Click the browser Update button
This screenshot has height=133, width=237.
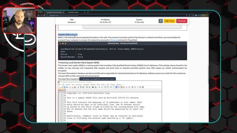coord(204,16)
